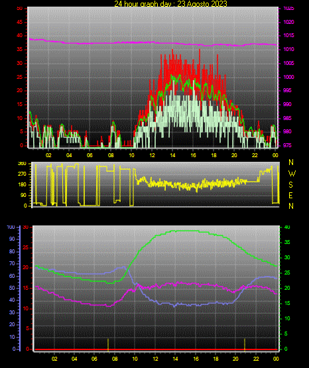Click the S compass direction label
Image resolution: width=309 pixels, height=368 pixels.
click(x=290, y=185)
